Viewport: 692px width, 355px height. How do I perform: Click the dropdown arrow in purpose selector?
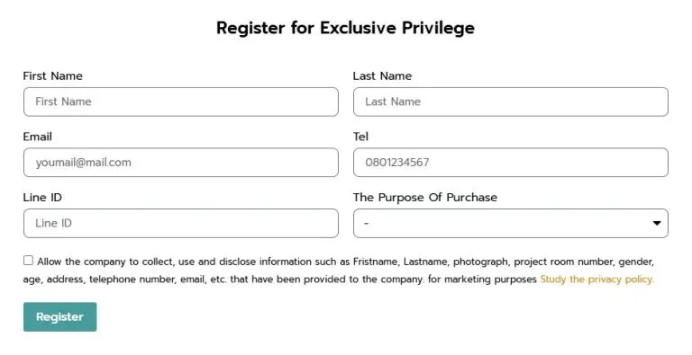coord(657,223)
